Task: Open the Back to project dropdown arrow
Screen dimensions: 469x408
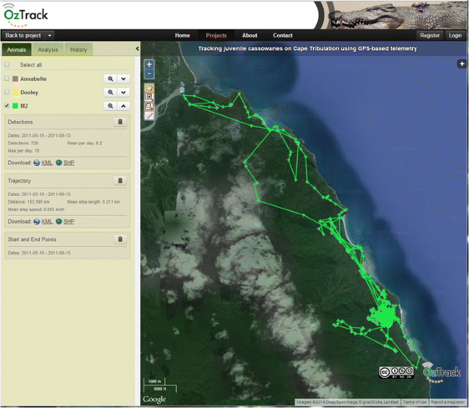Action: click(50, 36)
